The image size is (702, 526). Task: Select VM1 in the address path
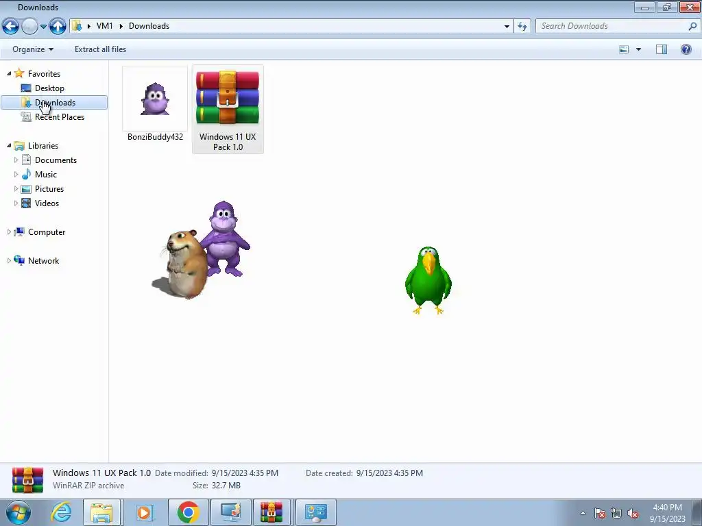tap(104, 26)
